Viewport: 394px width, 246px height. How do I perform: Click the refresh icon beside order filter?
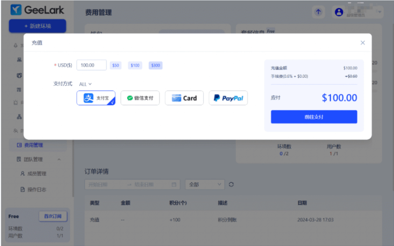(x=231, y=184)
